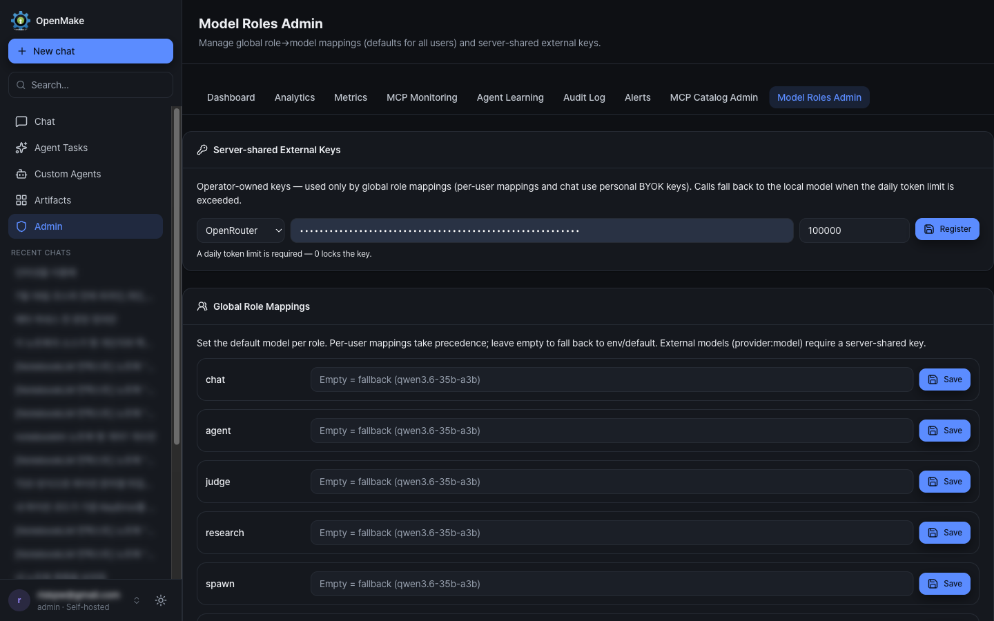Save the spawn role mapping
Screen dimensions: 994x621
pos(944,584)
